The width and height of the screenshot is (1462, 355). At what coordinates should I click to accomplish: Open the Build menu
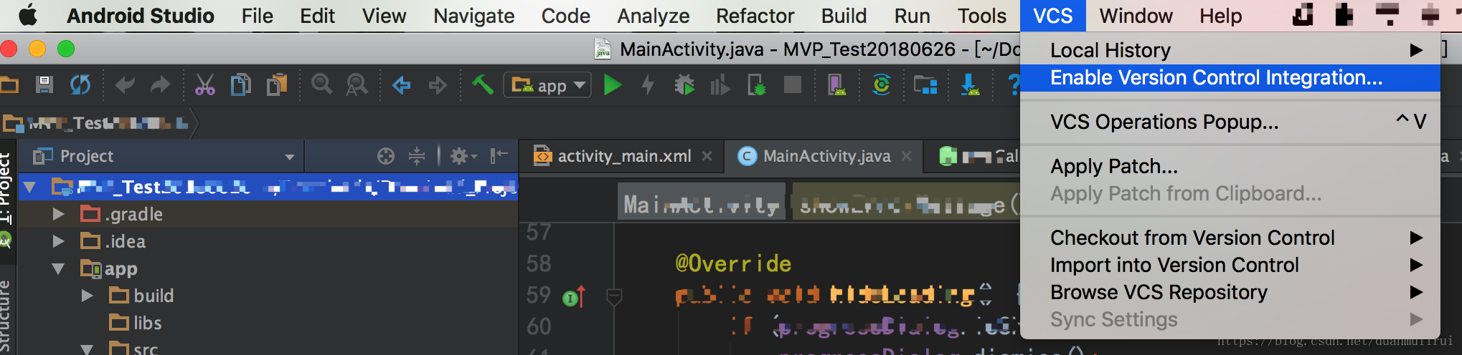point(844,16)
